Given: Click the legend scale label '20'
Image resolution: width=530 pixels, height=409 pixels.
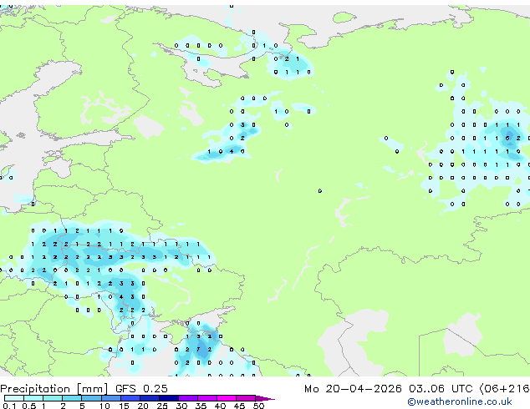Looking at the screenshot, I should tap(143, 406).
